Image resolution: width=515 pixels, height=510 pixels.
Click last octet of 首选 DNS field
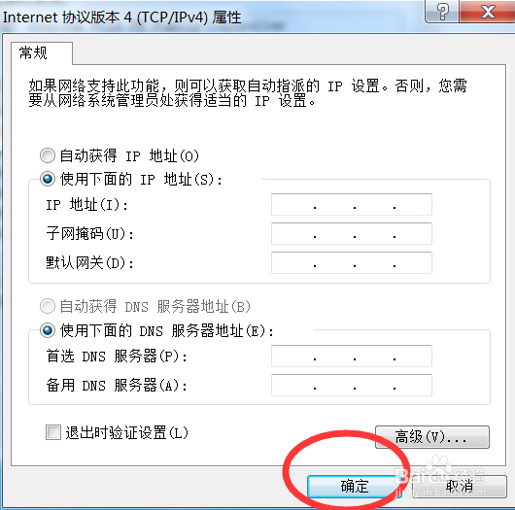click(x=413, y=356)
